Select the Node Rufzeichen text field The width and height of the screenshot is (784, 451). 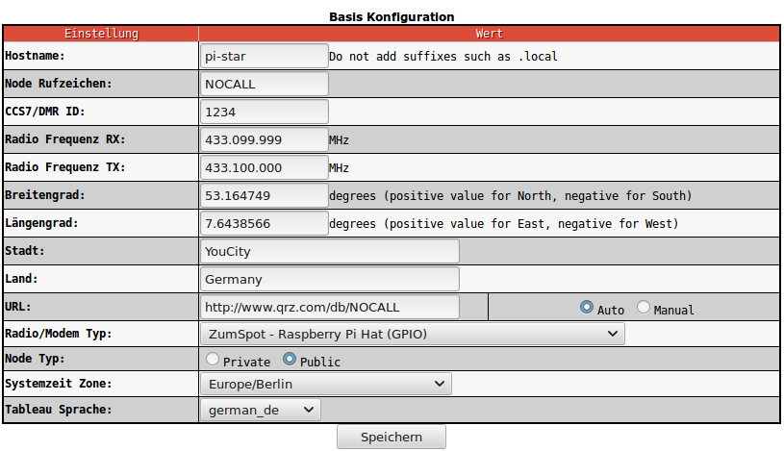coord(264,84)
